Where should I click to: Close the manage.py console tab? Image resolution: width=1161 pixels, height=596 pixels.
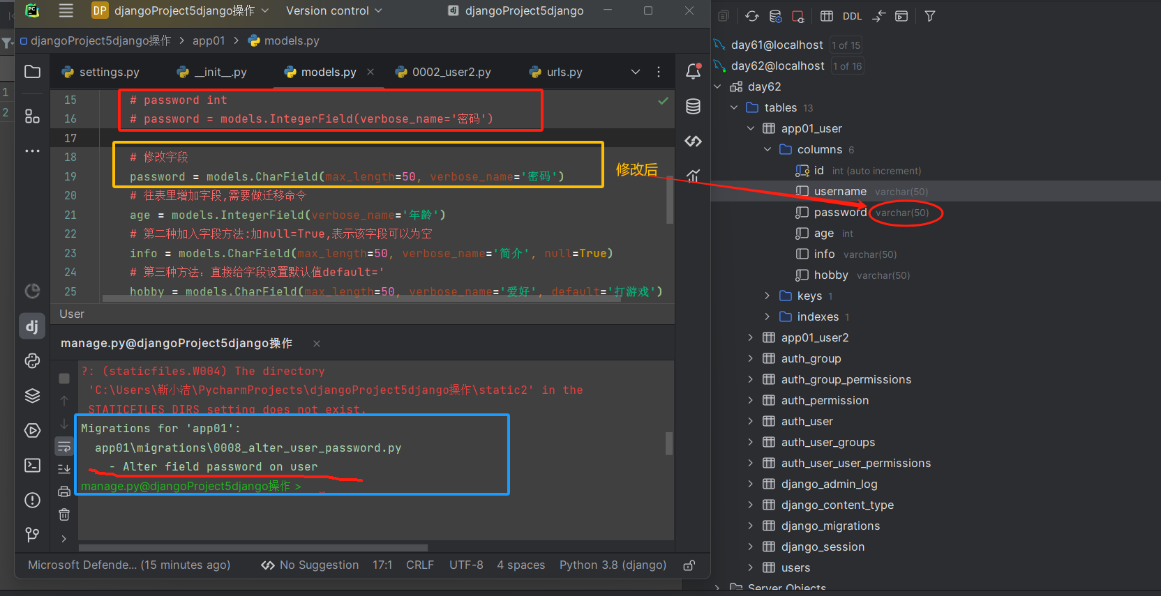(x=317, y=344)
